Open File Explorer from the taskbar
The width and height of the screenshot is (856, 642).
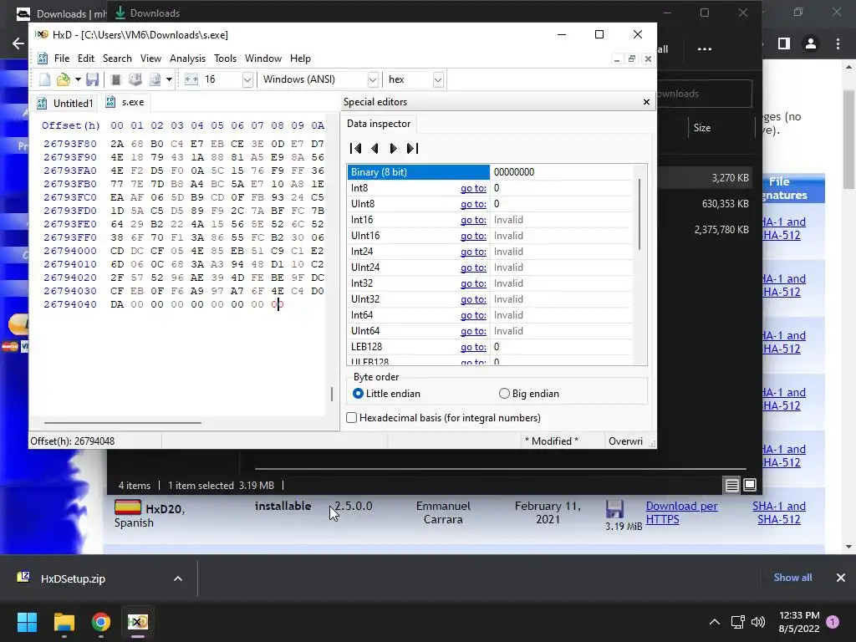64,622
